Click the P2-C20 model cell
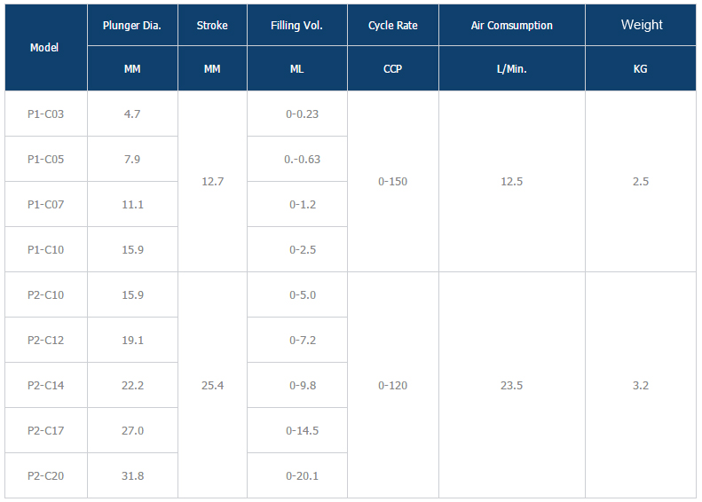The width and height of the screenshot is (702, 502). click(46, 475)
